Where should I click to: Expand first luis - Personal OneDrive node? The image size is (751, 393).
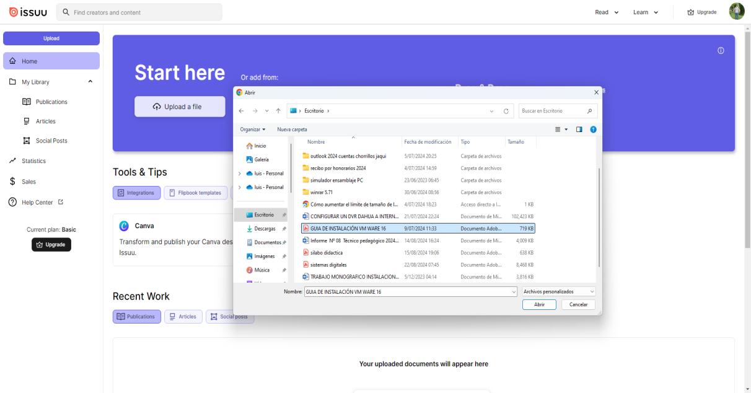click(239, 173)
